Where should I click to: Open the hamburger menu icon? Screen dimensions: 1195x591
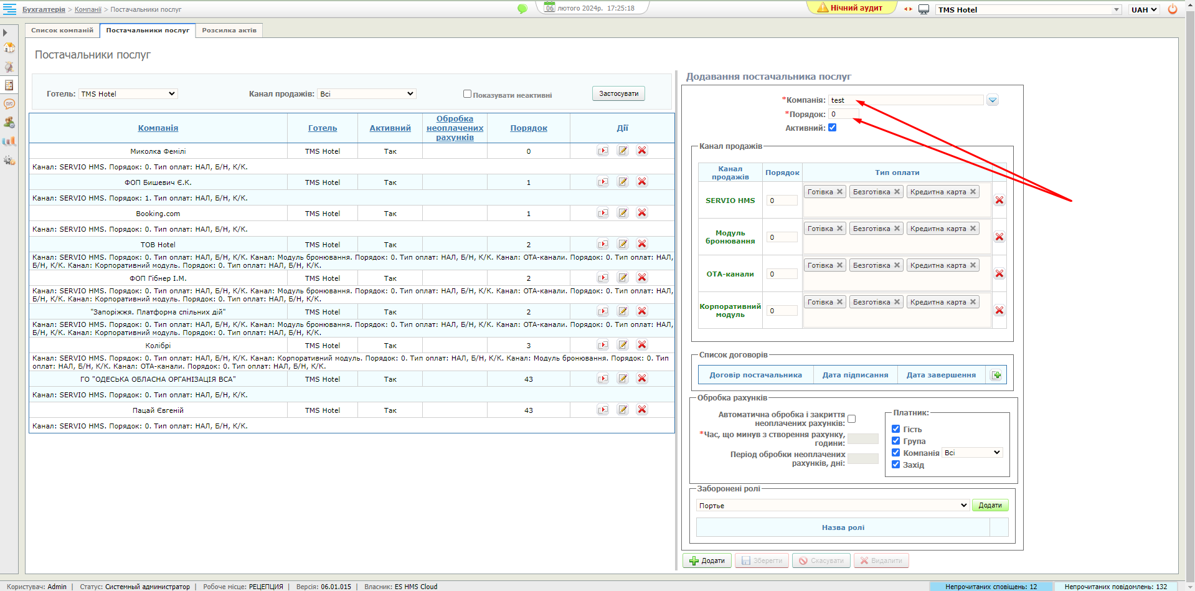(x=10, y=9)
